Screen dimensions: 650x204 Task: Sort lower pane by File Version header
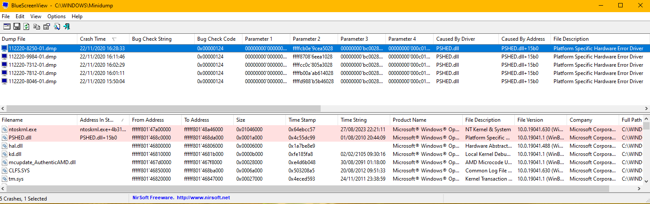coord(541,120)
